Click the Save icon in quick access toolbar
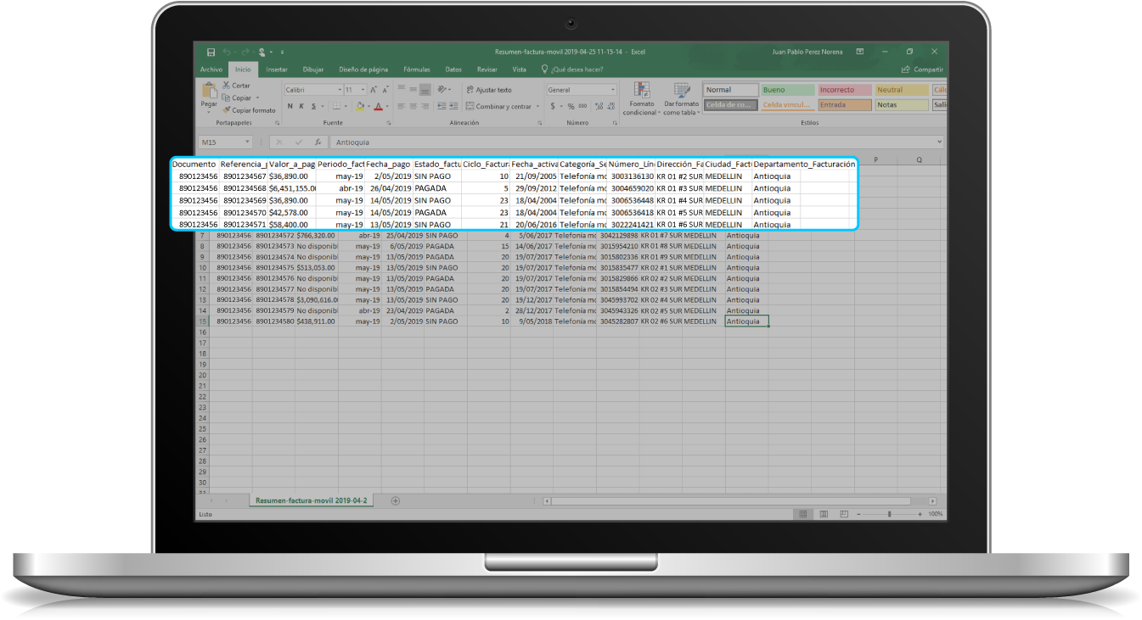 click(211, 52)
